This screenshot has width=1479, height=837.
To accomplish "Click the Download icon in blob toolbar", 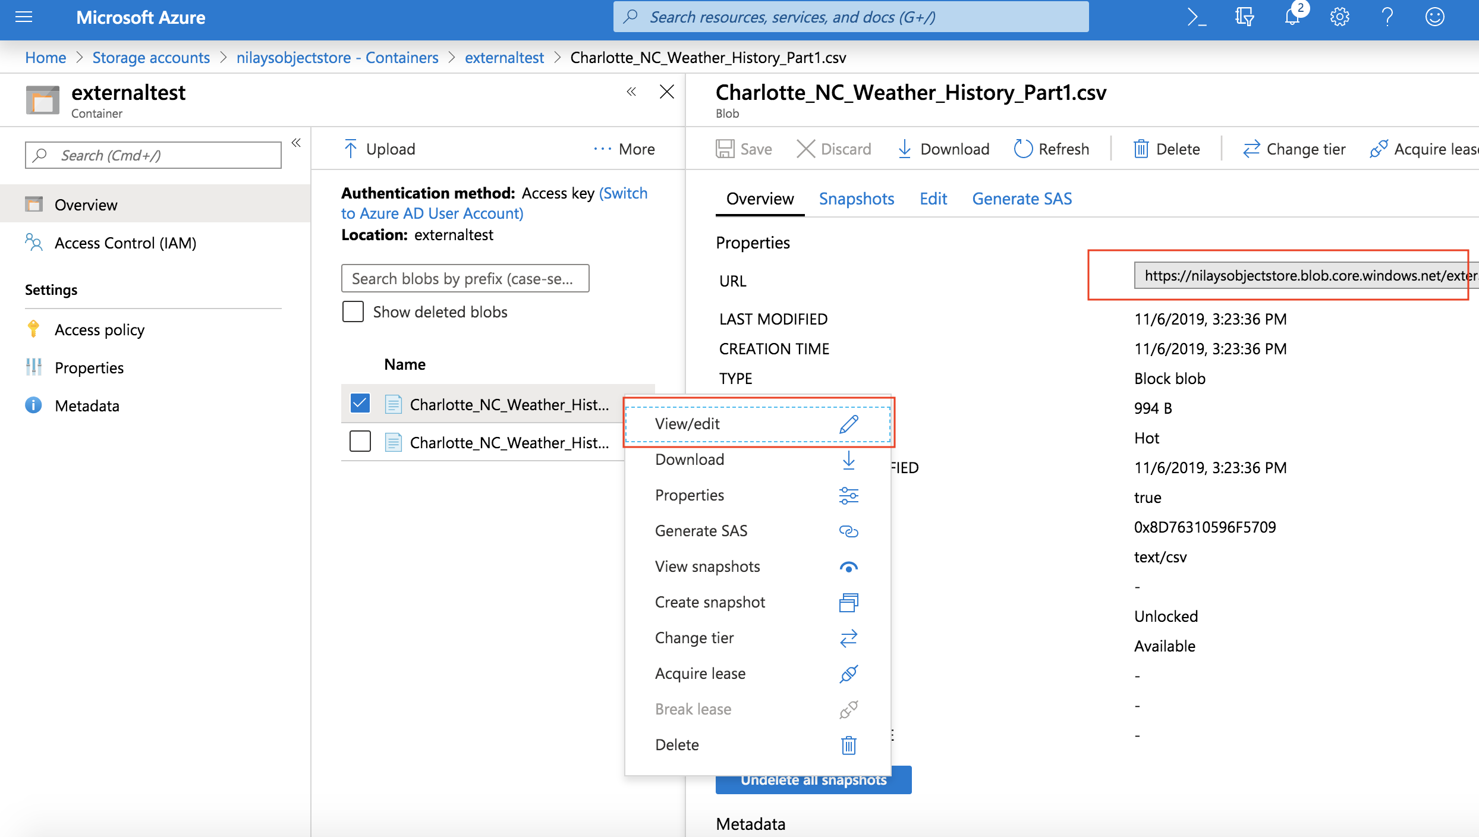I will [x=904, y=149].
